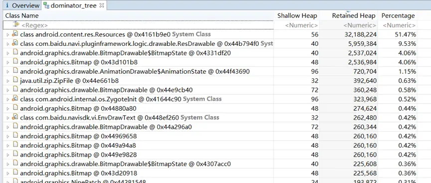Expand BitmapDrawable$BitmapState @ 0x4331df20 row

tap(7, 53)
